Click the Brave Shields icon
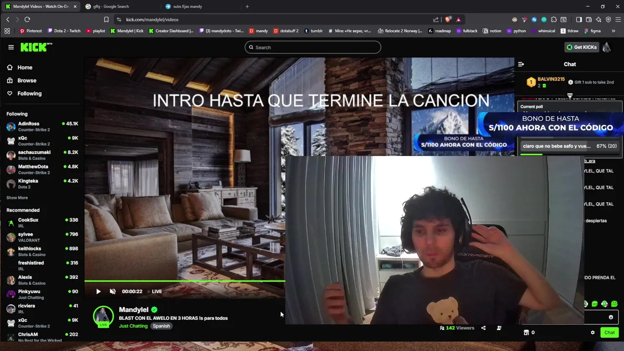The width and height of the screenshot is (624, 351). coord(448,19)
